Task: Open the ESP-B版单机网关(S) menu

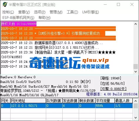Action: [x=18, y=18]
